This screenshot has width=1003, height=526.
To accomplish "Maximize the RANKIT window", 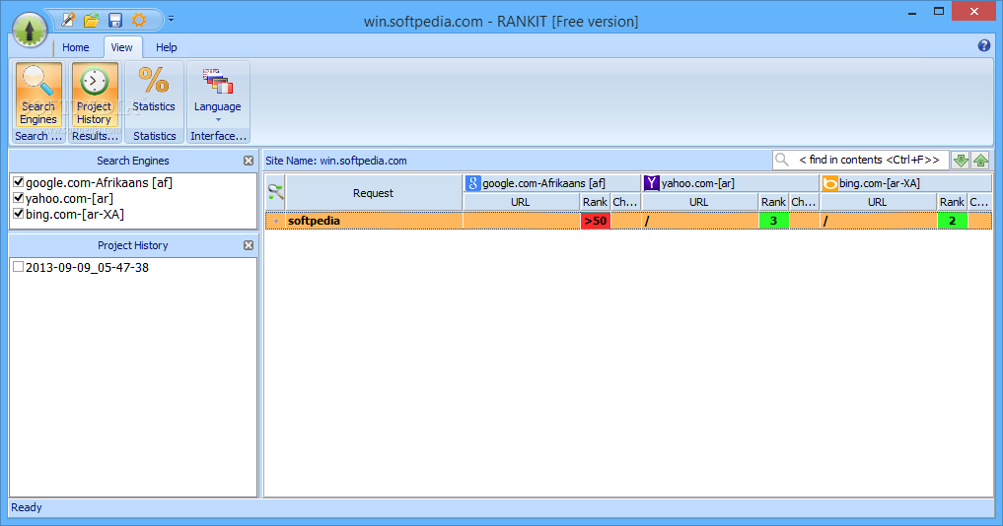I will coord(939,12).
